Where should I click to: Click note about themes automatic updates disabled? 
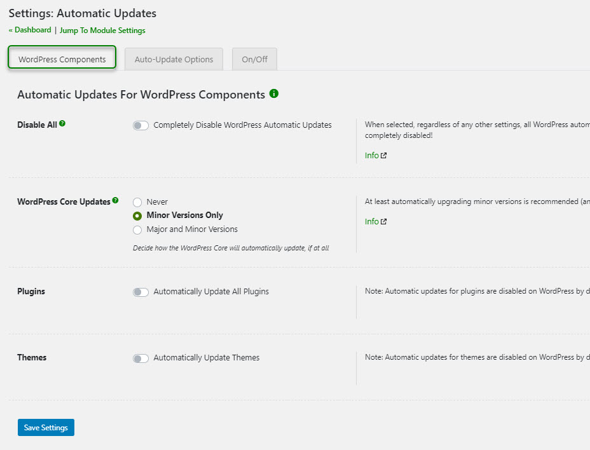477,357
